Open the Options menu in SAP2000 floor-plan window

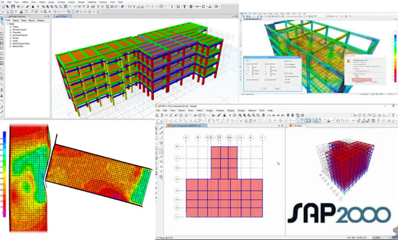click(x=252, y=110)
